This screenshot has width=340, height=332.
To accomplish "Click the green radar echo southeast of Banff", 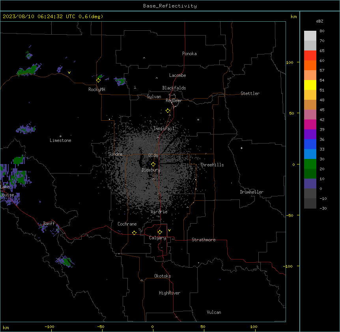I will tap(65, 261).
